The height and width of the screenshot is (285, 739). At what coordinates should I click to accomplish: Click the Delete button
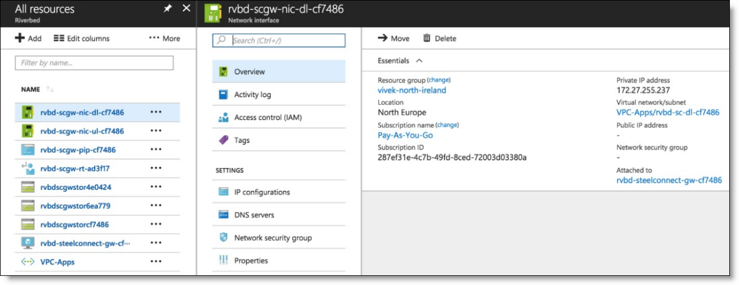click(x=439, y=38)
